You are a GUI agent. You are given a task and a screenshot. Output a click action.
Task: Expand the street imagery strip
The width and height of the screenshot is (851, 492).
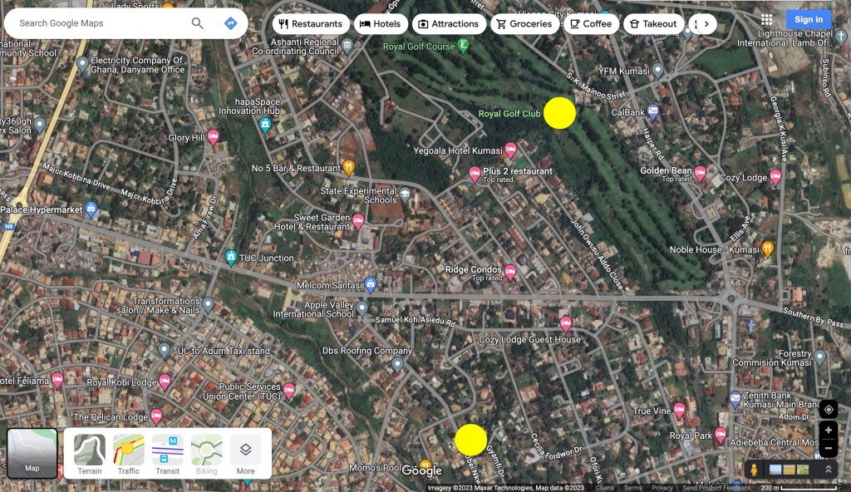[x=828, y=470]
